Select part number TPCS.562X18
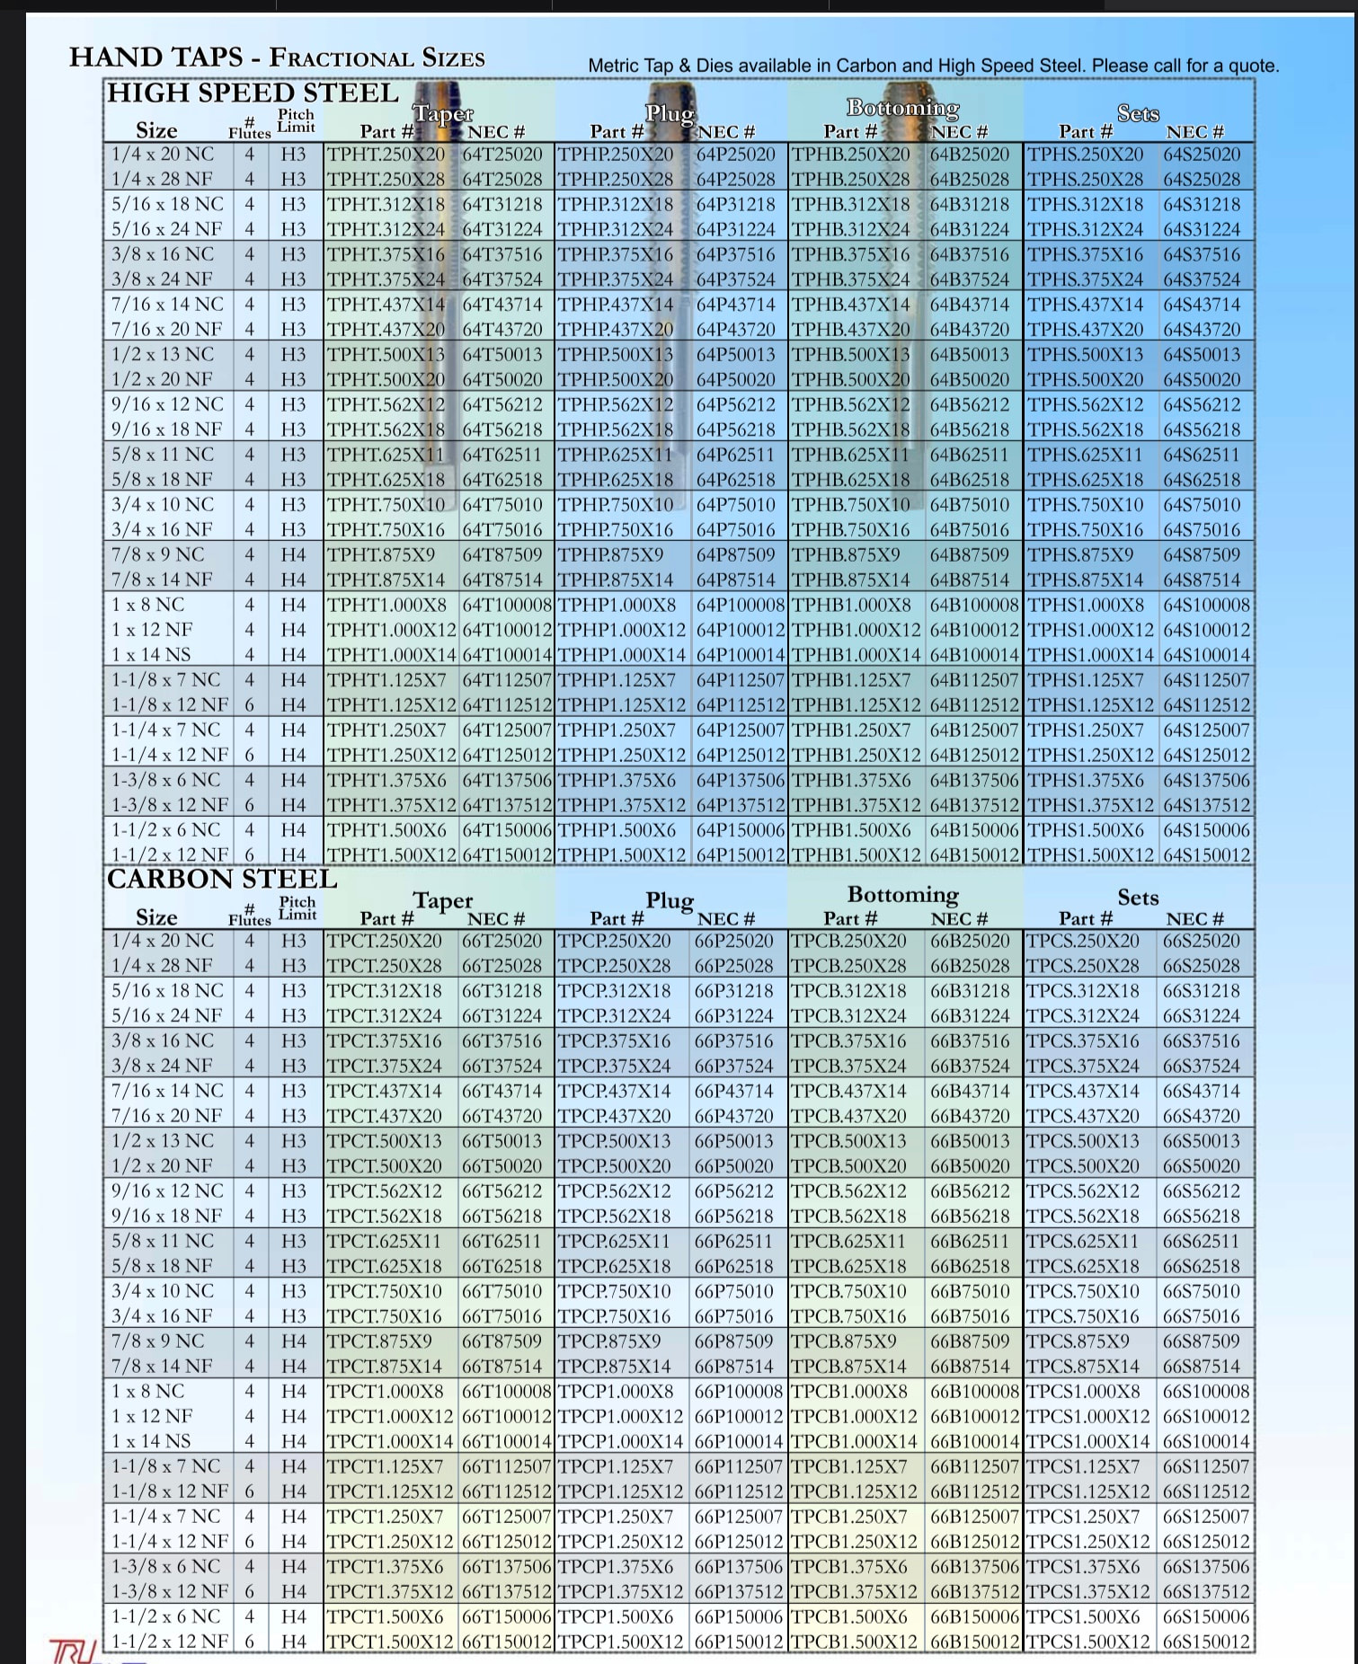Screen dimensions: 1358x1664 click(x=1083, y=1217)
